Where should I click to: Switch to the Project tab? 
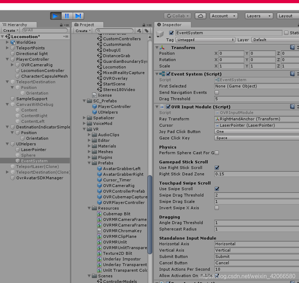(x=87, y=25)
